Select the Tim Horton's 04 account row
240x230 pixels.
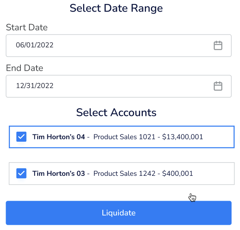pos(122,137)
